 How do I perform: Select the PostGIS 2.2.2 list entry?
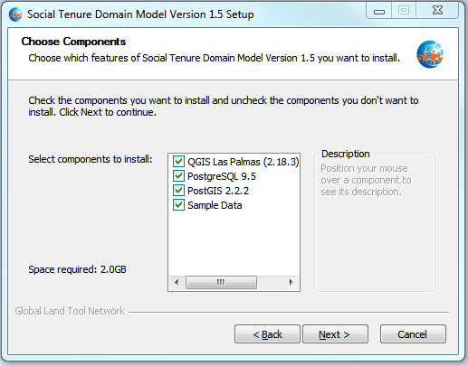(x=218, y=191)
